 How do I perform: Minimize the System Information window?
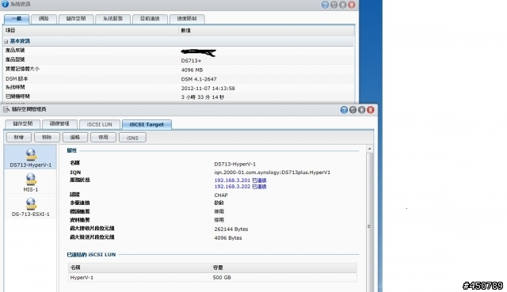tap(334, 5)
